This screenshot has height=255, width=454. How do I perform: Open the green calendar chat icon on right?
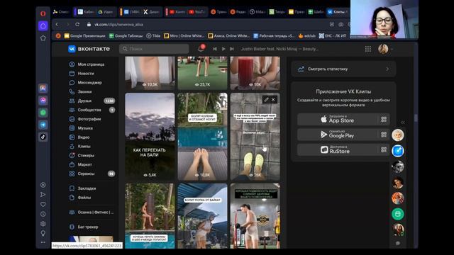point(397,214)
